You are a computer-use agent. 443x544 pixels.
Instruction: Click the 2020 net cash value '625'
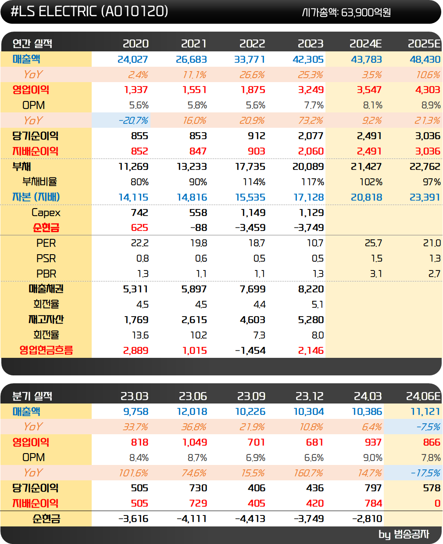click(x=139, y=227)
